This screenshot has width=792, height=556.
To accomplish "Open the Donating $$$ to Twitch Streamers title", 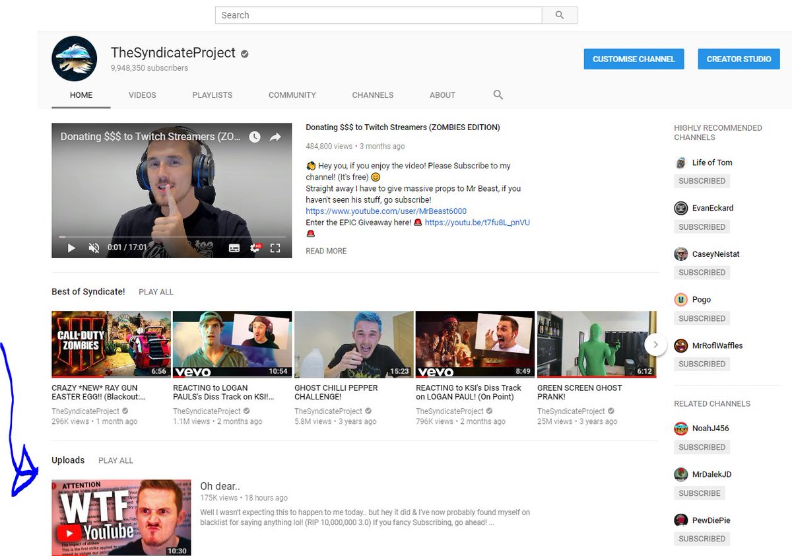I will [x=403, y=127].
